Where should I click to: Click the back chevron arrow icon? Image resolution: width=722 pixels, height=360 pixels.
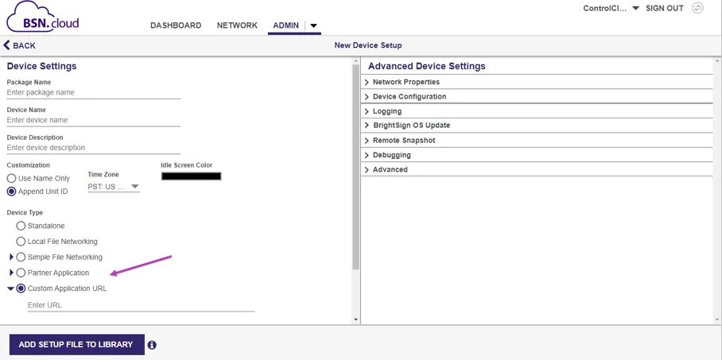click(6, 45)
